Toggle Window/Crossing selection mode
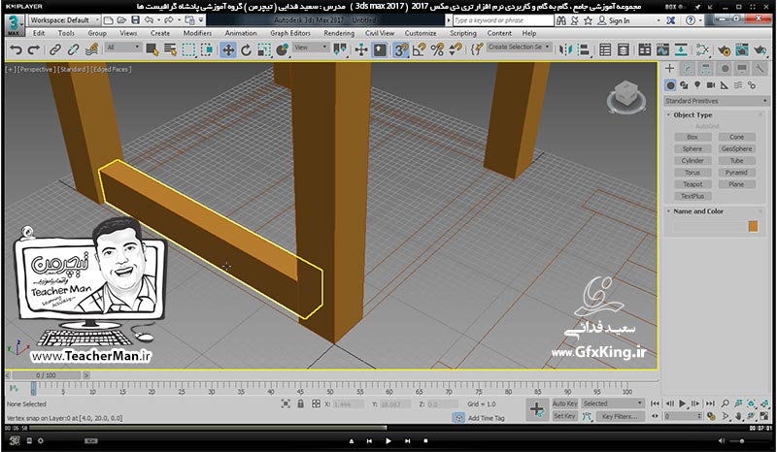777x452 pixels. point(207,49)
